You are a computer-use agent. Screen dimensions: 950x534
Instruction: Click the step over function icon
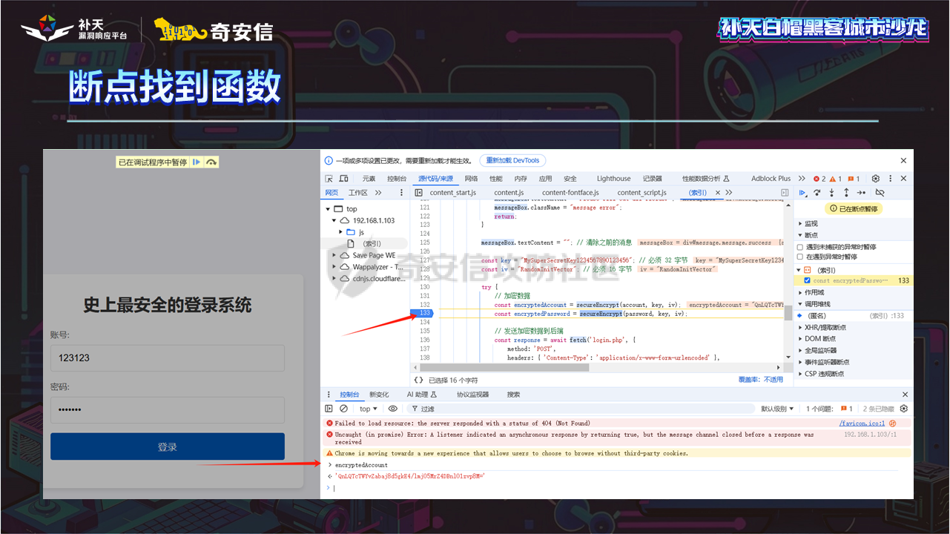(817, 193)
